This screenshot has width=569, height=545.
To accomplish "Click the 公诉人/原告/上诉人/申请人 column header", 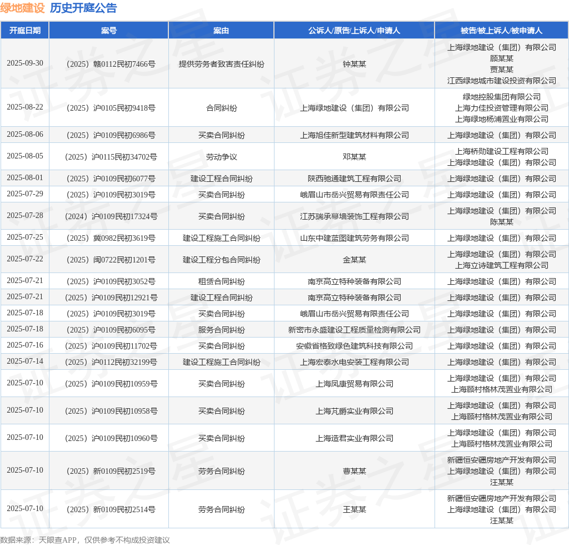I will click(354, 31).
